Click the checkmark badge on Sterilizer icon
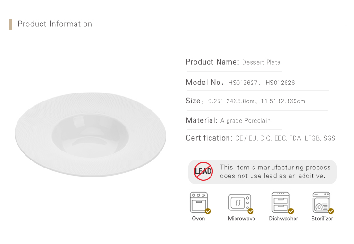Image resolution: width=354 pixels, height=244 pixels. [331, 211]
